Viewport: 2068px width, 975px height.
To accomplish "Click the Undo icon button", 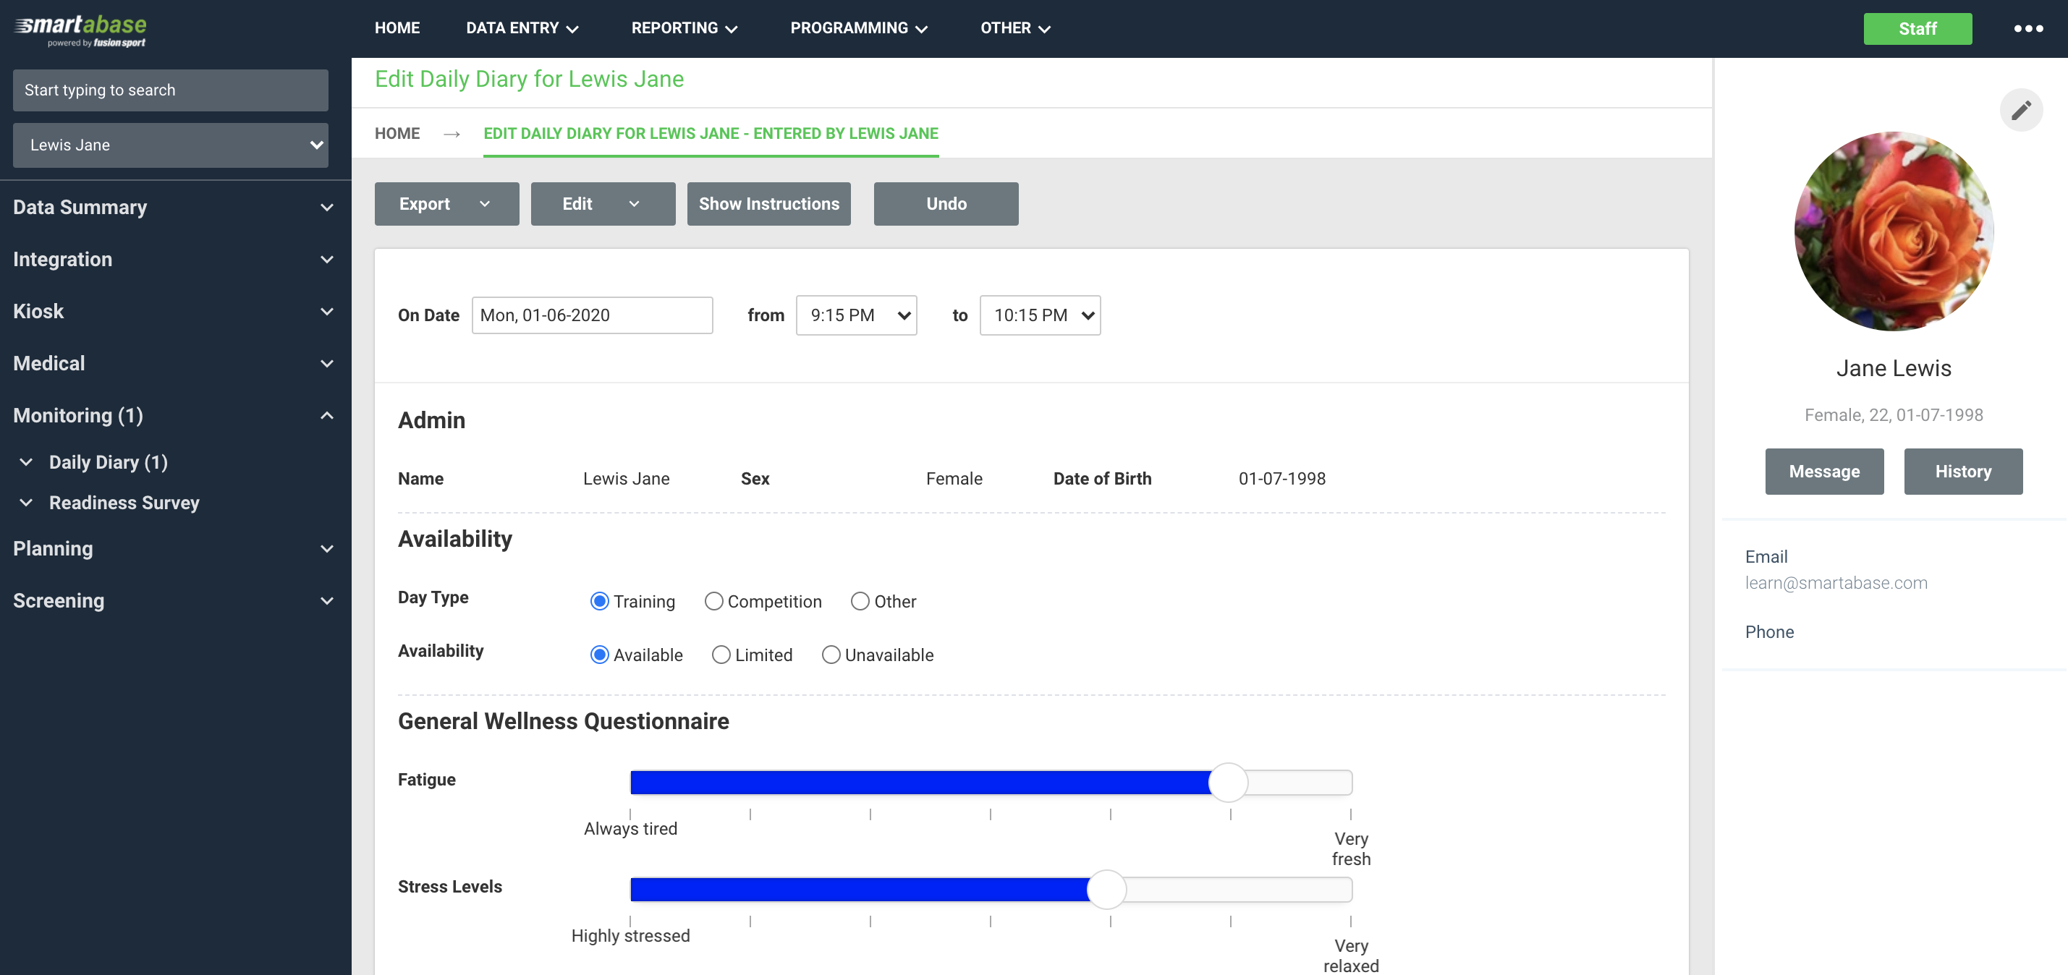I will pos(946,204).
